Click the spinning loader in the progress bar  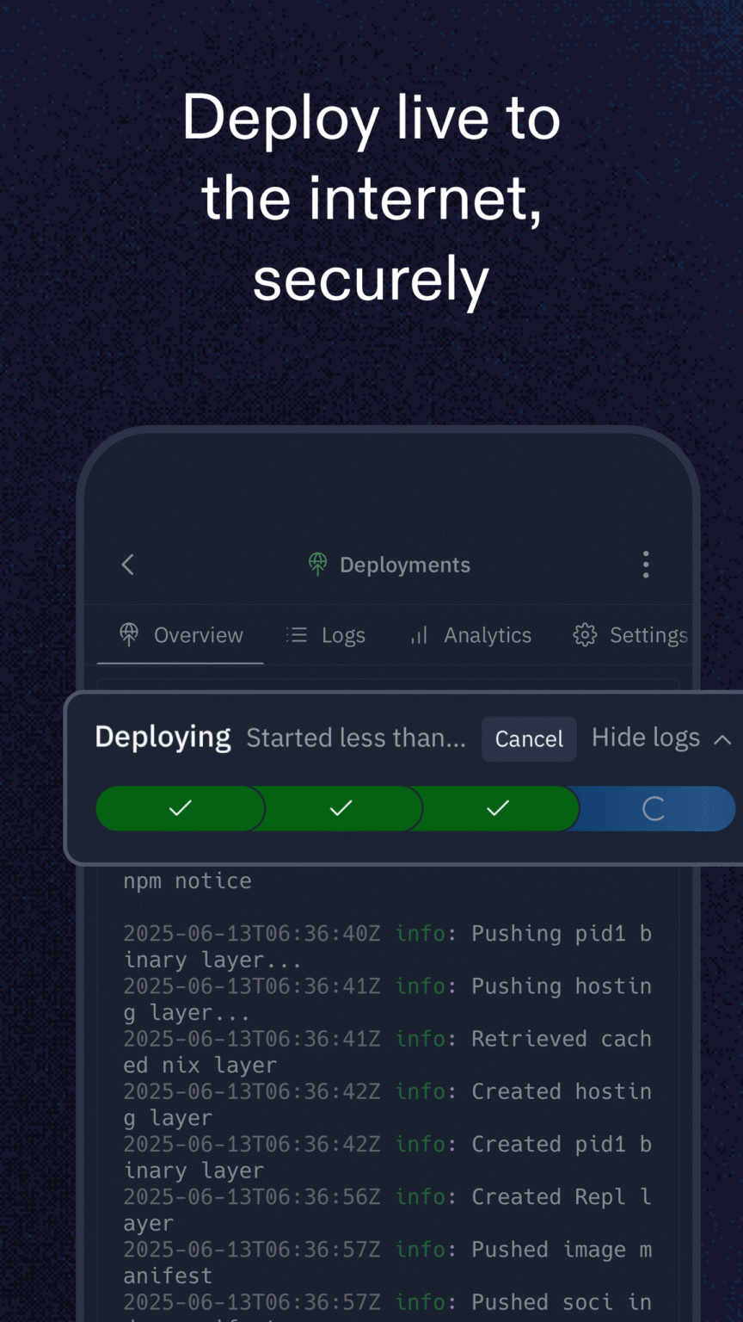pos(654,808)
